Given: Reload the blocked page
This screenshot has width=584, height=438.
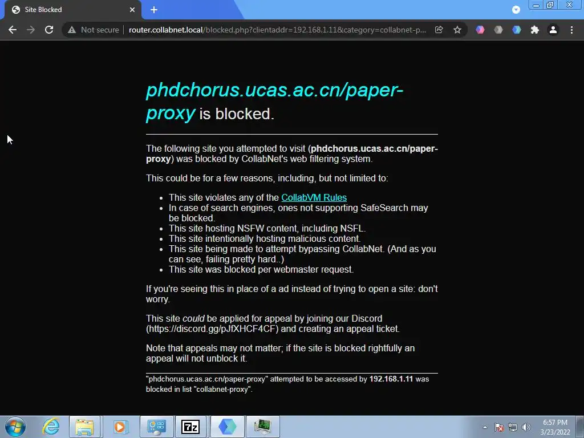Looking at the screenshot, I should tap(49, 30).
